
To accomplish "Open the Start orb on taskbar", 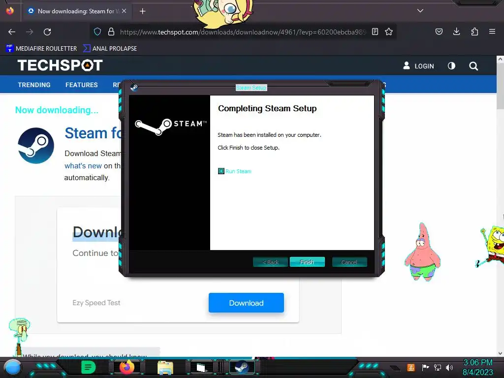I will [12, 367].
